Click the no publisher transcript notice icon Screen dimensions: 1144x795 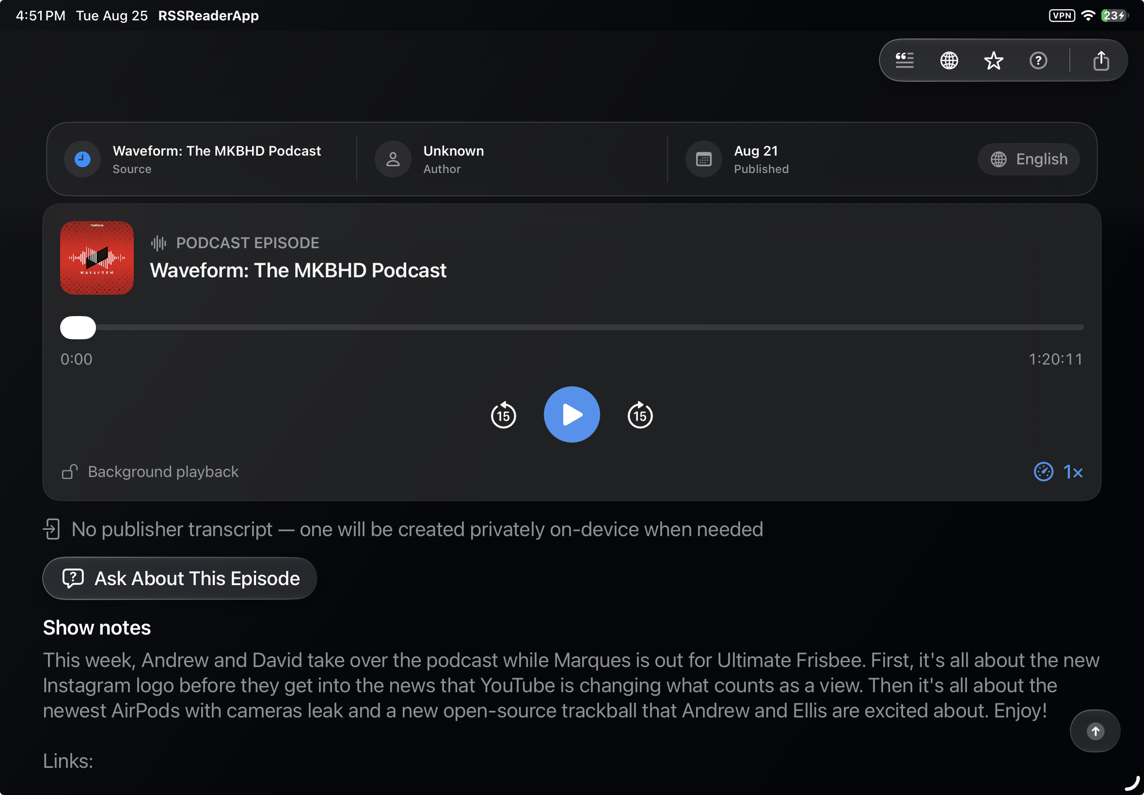(51, 529)
